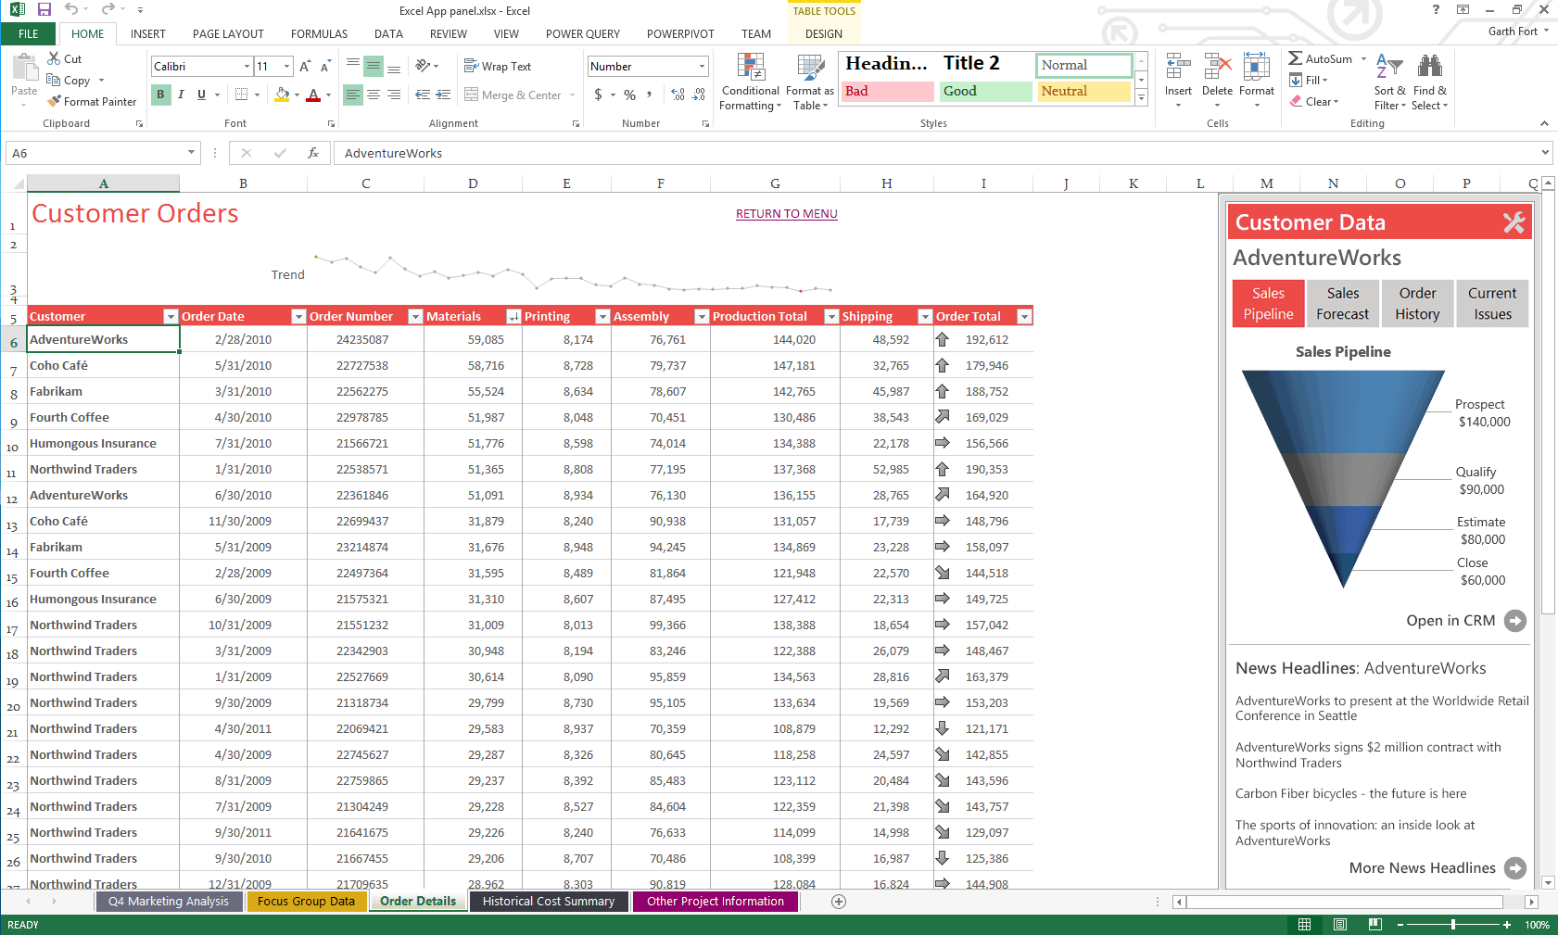
Task: Open the font size dropdown
Action: (x=287, y=67)
